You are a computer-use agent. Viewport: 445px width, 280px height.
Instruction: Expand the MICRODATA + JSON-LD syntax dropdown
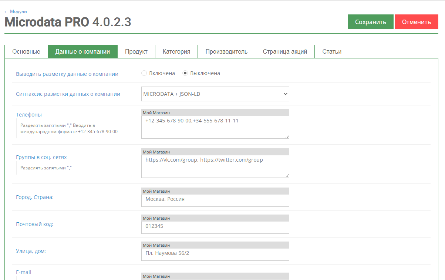215,94
